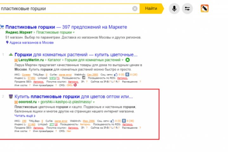The width and height of the screenshot is (228, 152).
Task: Expand snippet via 'Читать ещё' link
Action: point(25,116)
